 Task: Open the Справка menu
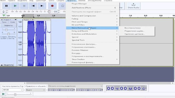tap(108, 1)
